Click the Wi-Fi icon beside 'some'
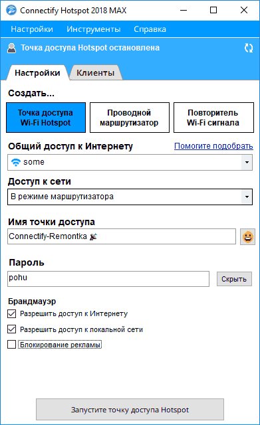 tap(16, 162)
